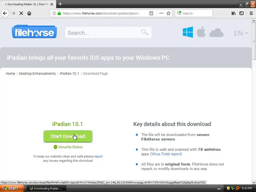The image size is (256, 192).
Task: Click the browser address bar URL
Action: pyautogui.click(x=101, y=13)
